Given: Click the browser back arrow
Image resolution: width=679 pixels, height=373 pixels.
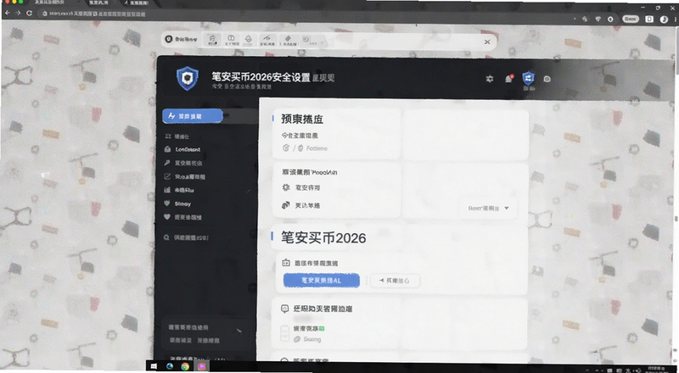Looking at the screenshot, I should (7, 13).
